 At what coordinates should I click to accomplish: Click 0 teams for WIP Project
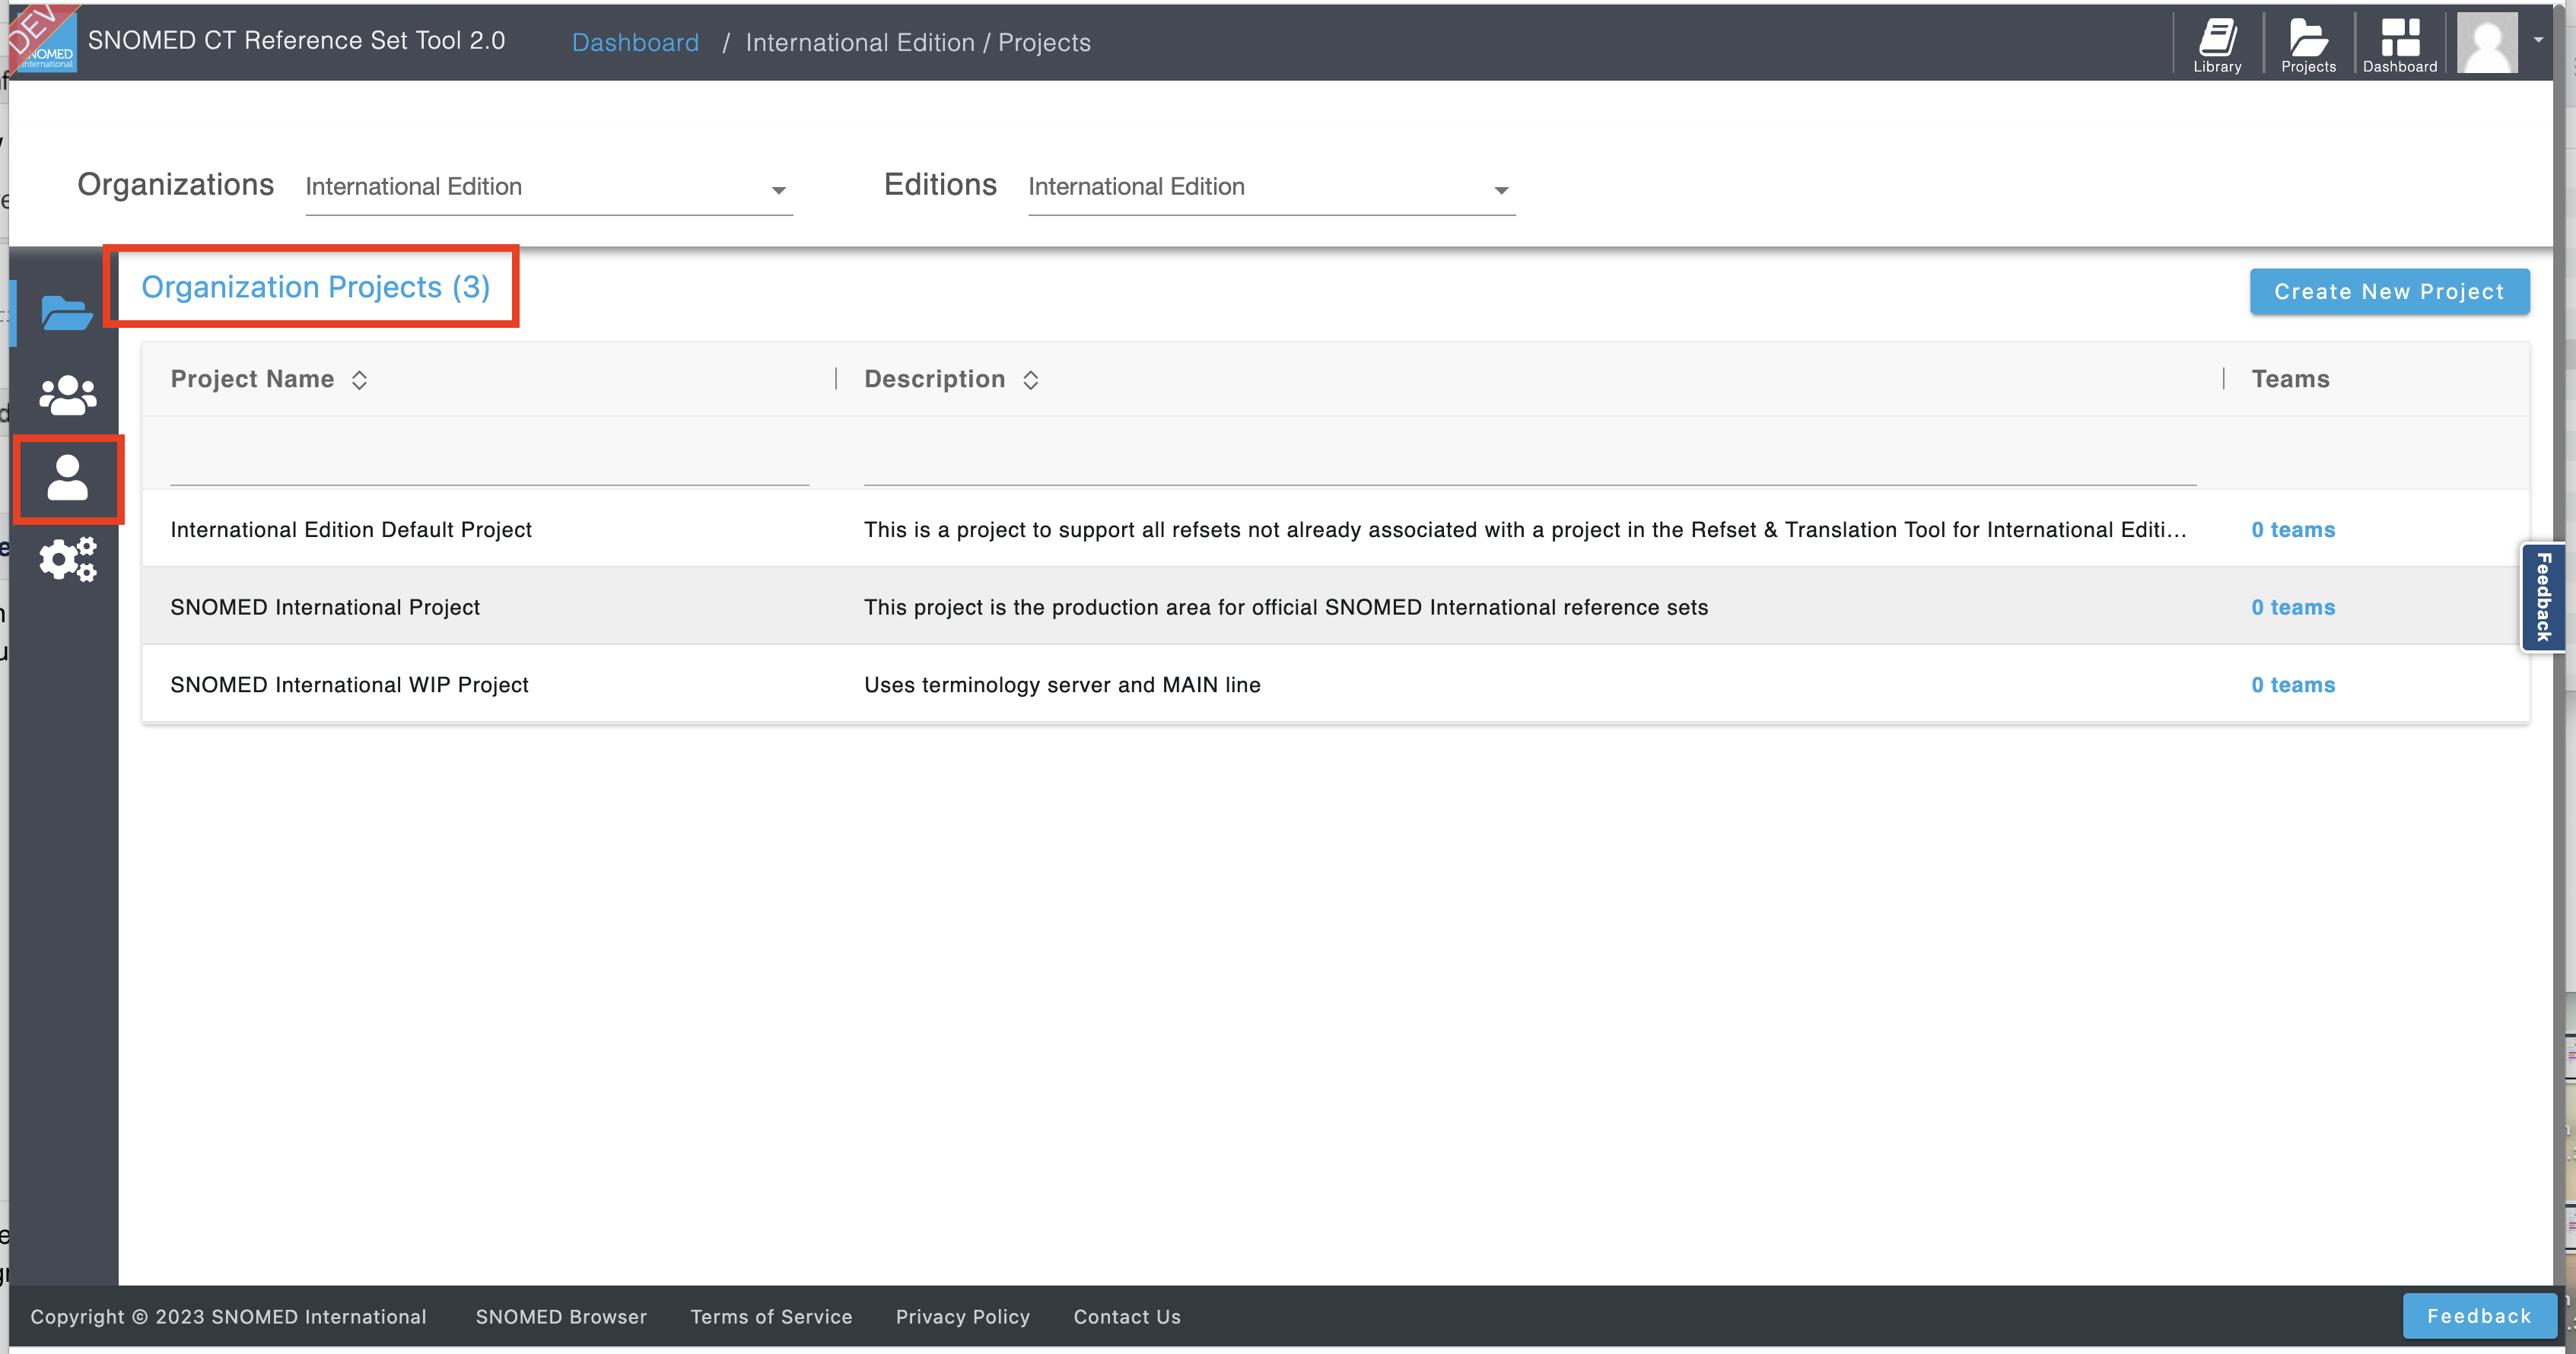(2293, 684)
